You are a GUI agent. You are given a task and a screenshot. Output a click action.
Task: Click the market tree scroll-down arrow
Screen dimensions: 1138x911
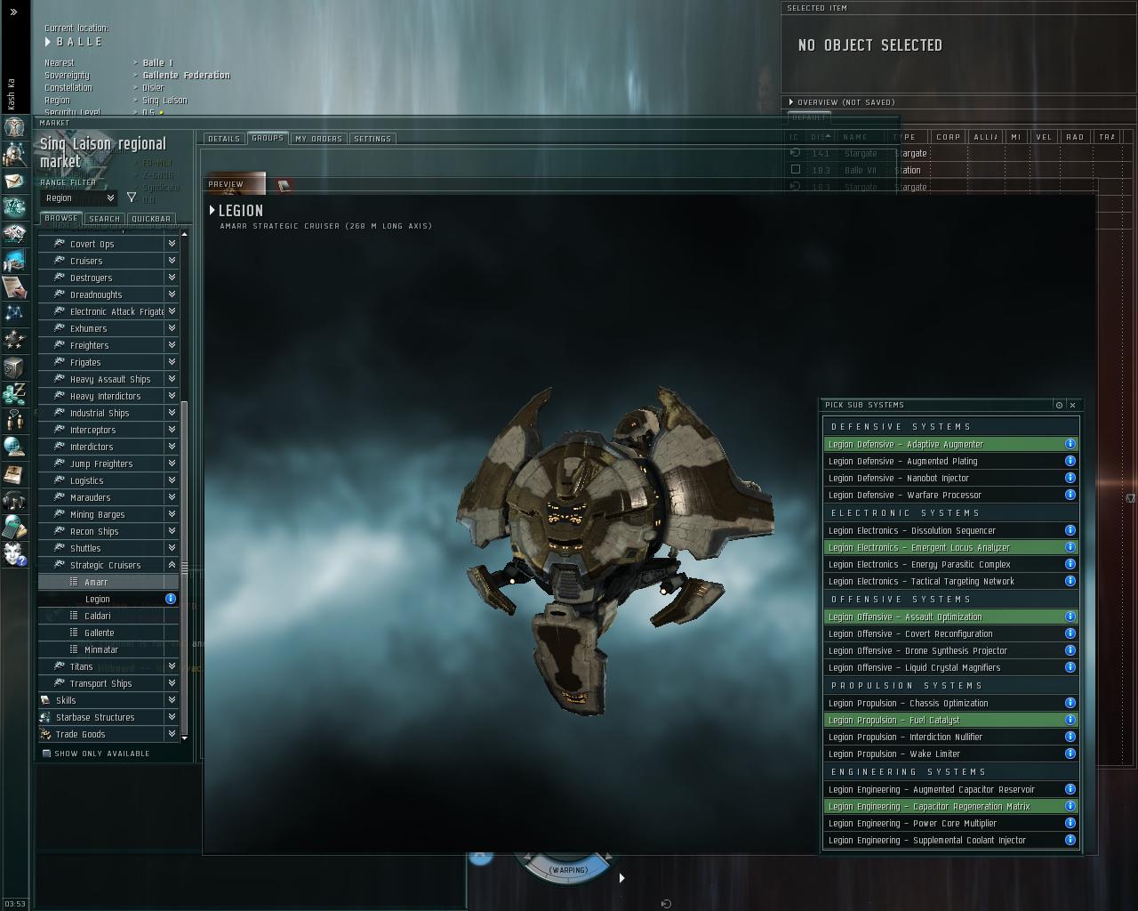[x=184, y=738]
